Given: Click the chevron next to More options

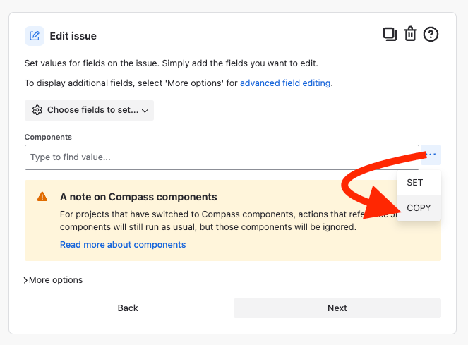Looking at the screenshot, I should (x=25, y=280).
